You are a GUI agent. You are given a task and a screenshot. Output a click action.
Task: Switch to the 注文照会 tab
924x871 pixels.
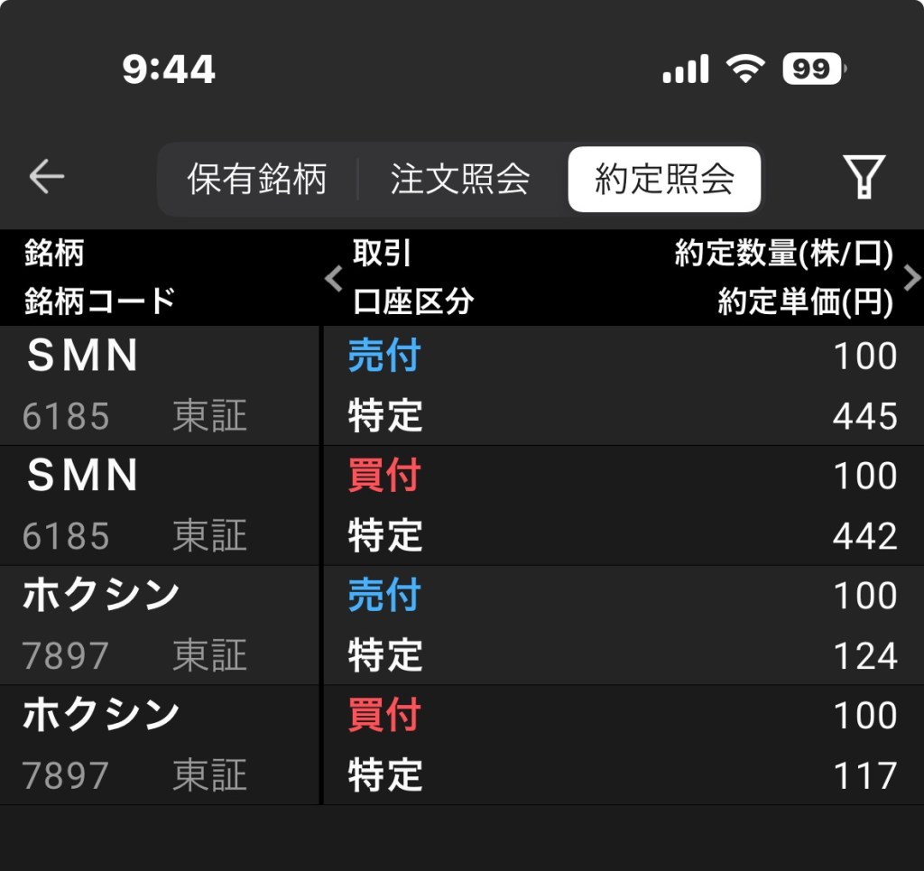(x=460, y=179)
